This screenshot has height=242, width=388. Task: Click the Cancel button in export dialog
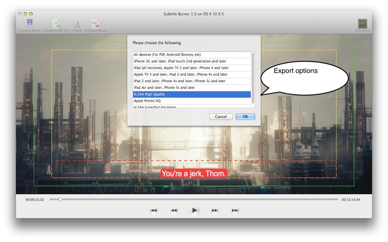(221, 117)
